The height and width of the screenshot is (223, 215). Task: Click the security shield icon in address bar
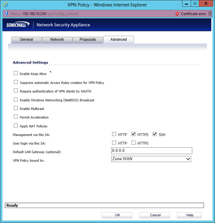pyautogui.click(x=6, y=14)
